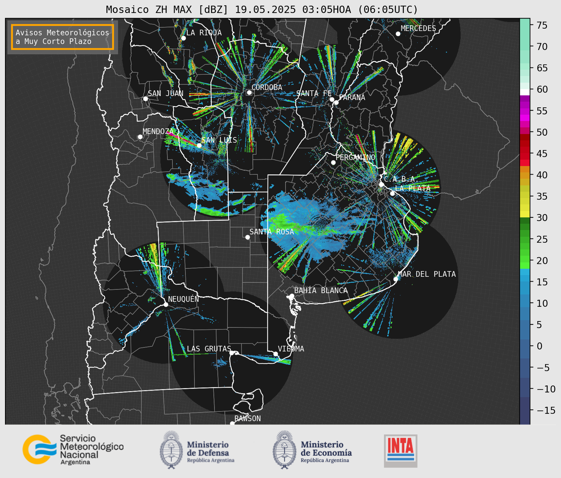Click the NEUQUÉN label text
Image resolution: width=561 pixels, height=478 pixels.
pos(183,299)
